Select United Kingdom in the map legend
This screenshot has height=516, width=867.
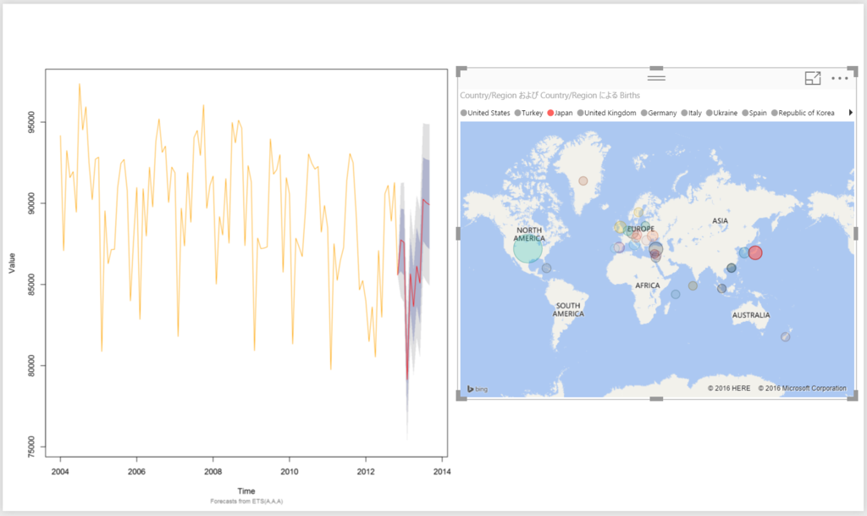click(606, 113)
